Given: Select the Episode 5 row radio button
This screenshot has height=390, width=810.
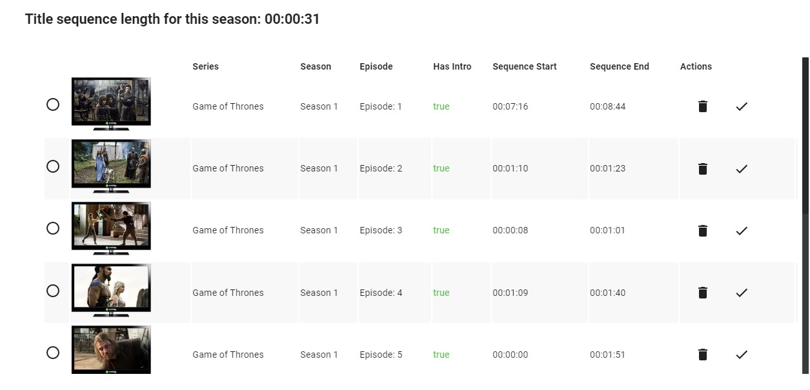Looking at the screenshot, I should pyautogui.click(x=53, y=353).
